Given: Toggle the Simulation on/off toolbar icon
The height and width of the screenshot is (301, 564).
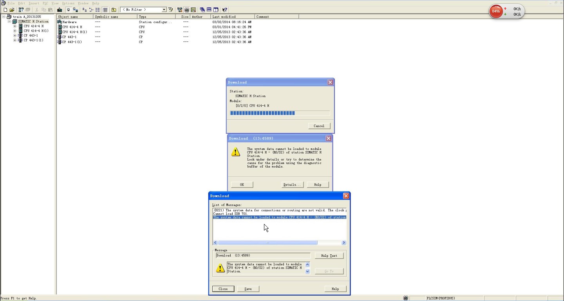Looking at the screenshot, I should point(186,10).
